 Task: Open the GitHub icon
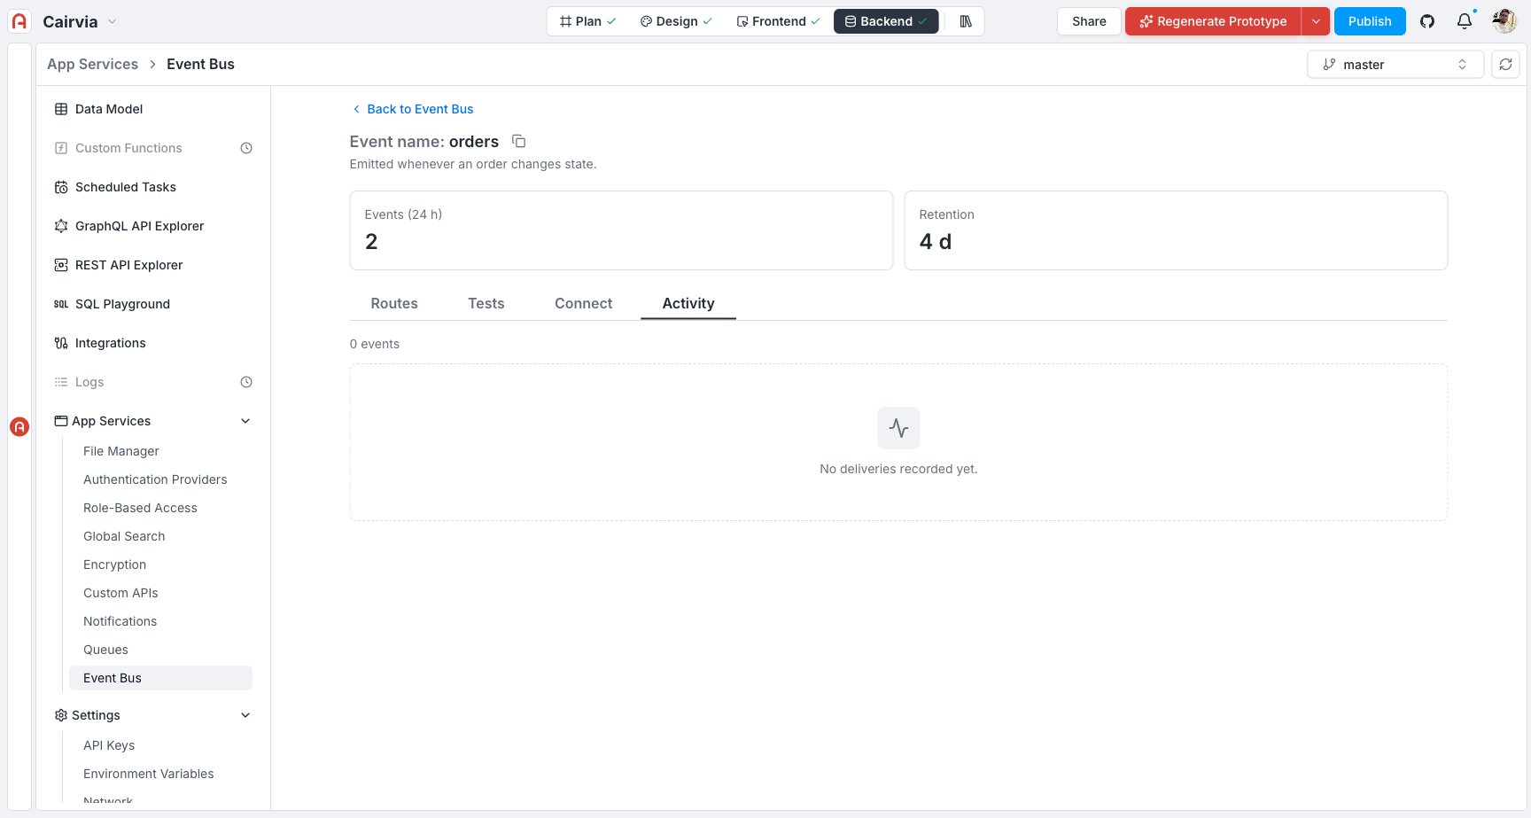click(x=1427, y=21)
